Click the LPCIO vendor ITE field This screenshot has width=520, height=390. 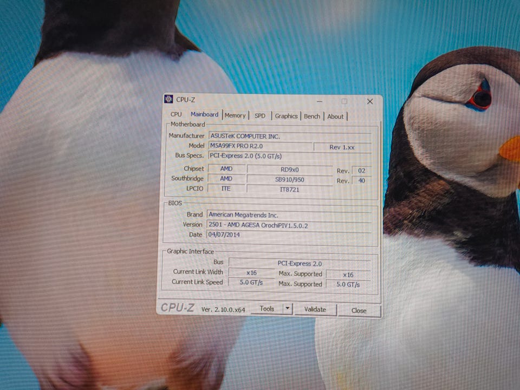click(x=226, y=188)
